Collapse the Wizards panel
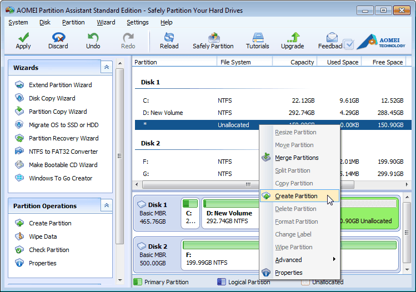This screenshot has height=292, width=416. click(107, 67)
